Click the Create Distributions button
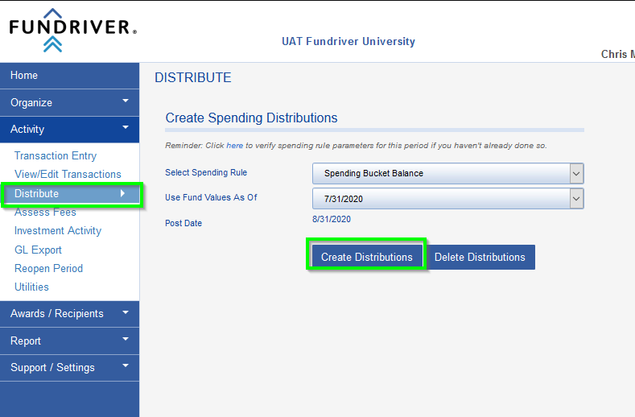This screenshot has height=417, width=635. 367,257
